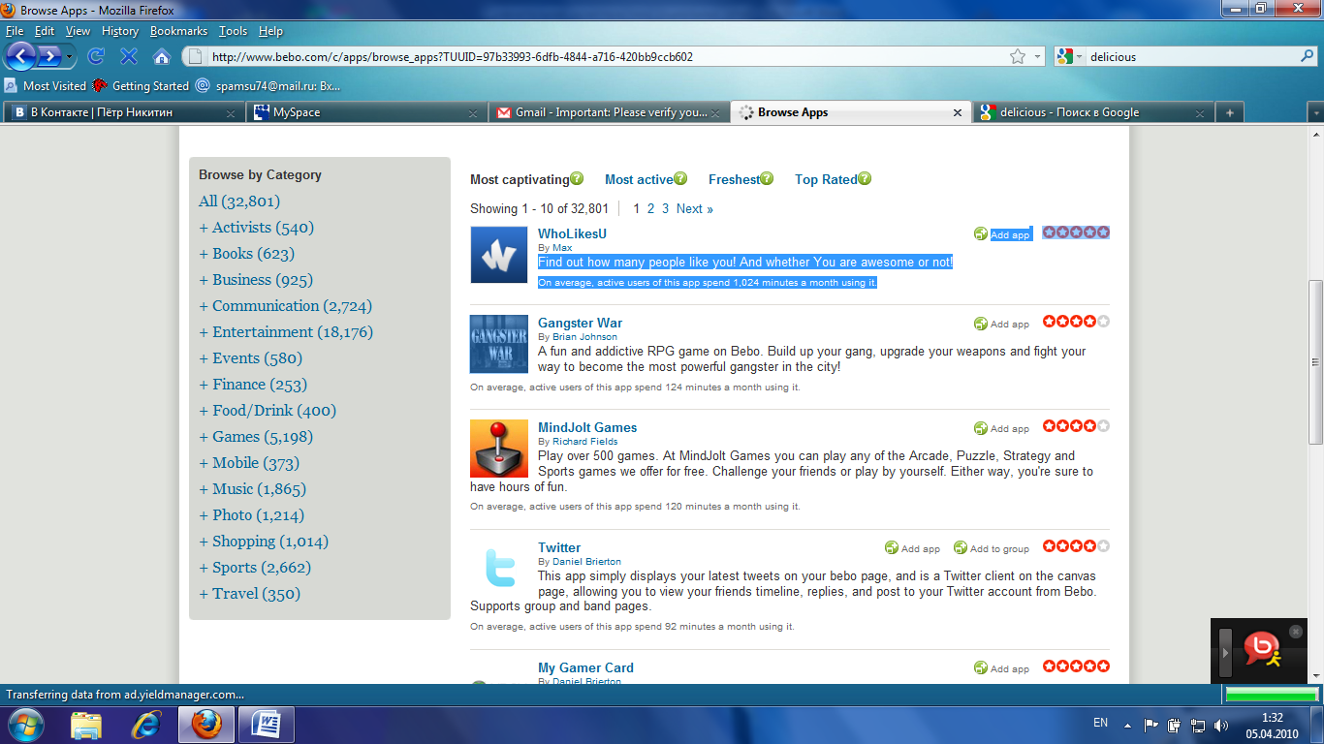1324x744 pixels.
Task: Open Windows Explorer from taskbar
Action: (86, 725)
